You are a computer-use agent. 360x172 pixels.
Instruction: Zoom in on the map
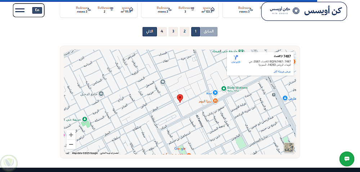click(71, 135)
